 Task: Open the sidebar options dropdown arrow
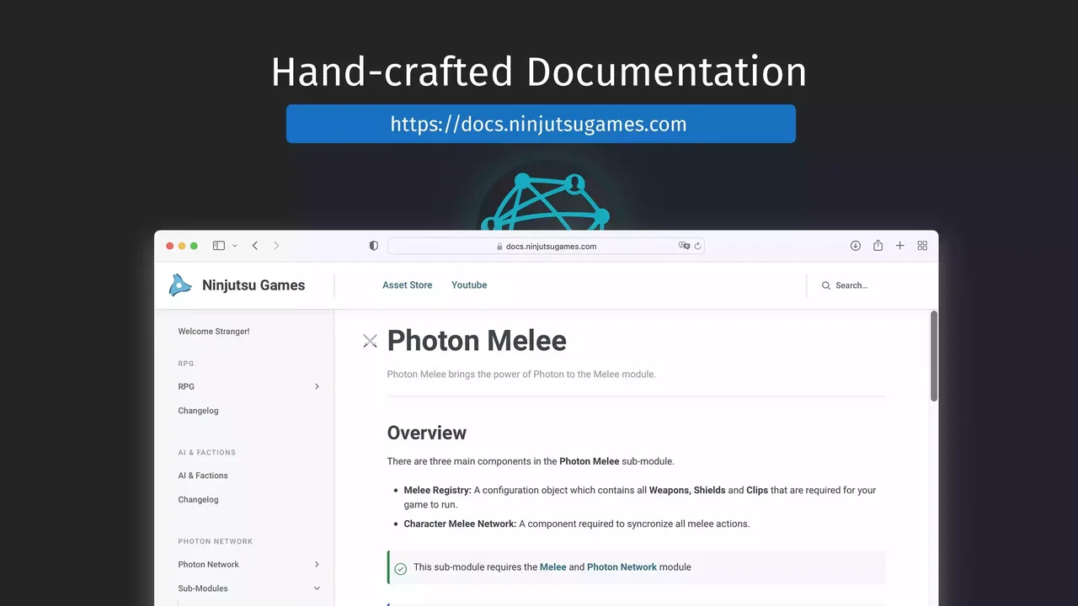point(234,246)
